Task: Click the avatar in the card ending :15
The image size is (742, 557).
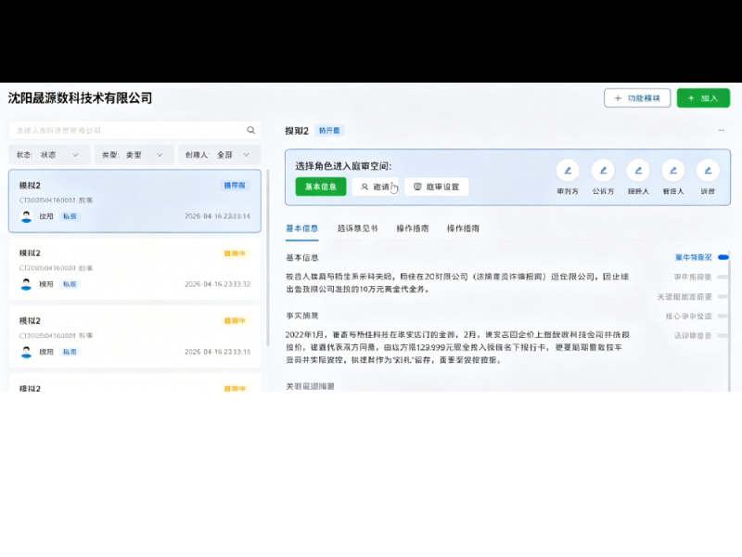Action: point(27,352)
